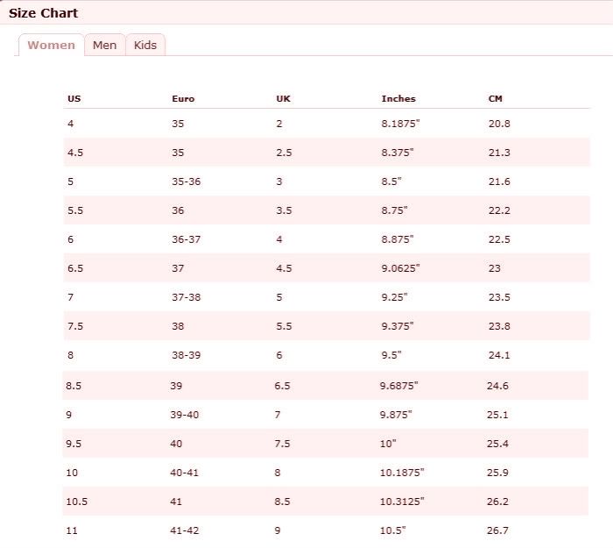Click the CM column header
Image resolution: width=613 pixels, height=548 pixels.
tap(496, 98)
